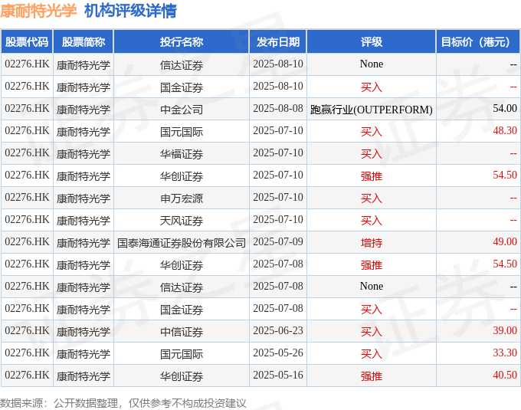Click 康耐特光学 name in 中信证券 row
The width and height of the screenshot is (521, 410).
(x=83, y=332)
